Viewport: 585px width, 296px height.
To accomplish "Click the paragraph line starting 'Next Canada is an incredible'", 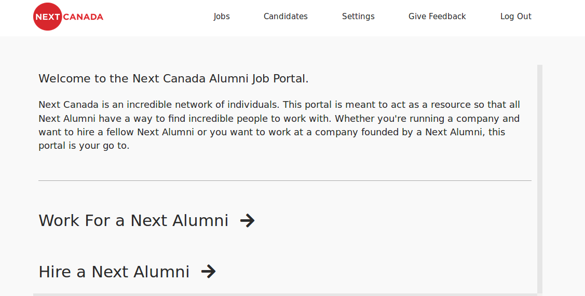I will coord(279,105).
